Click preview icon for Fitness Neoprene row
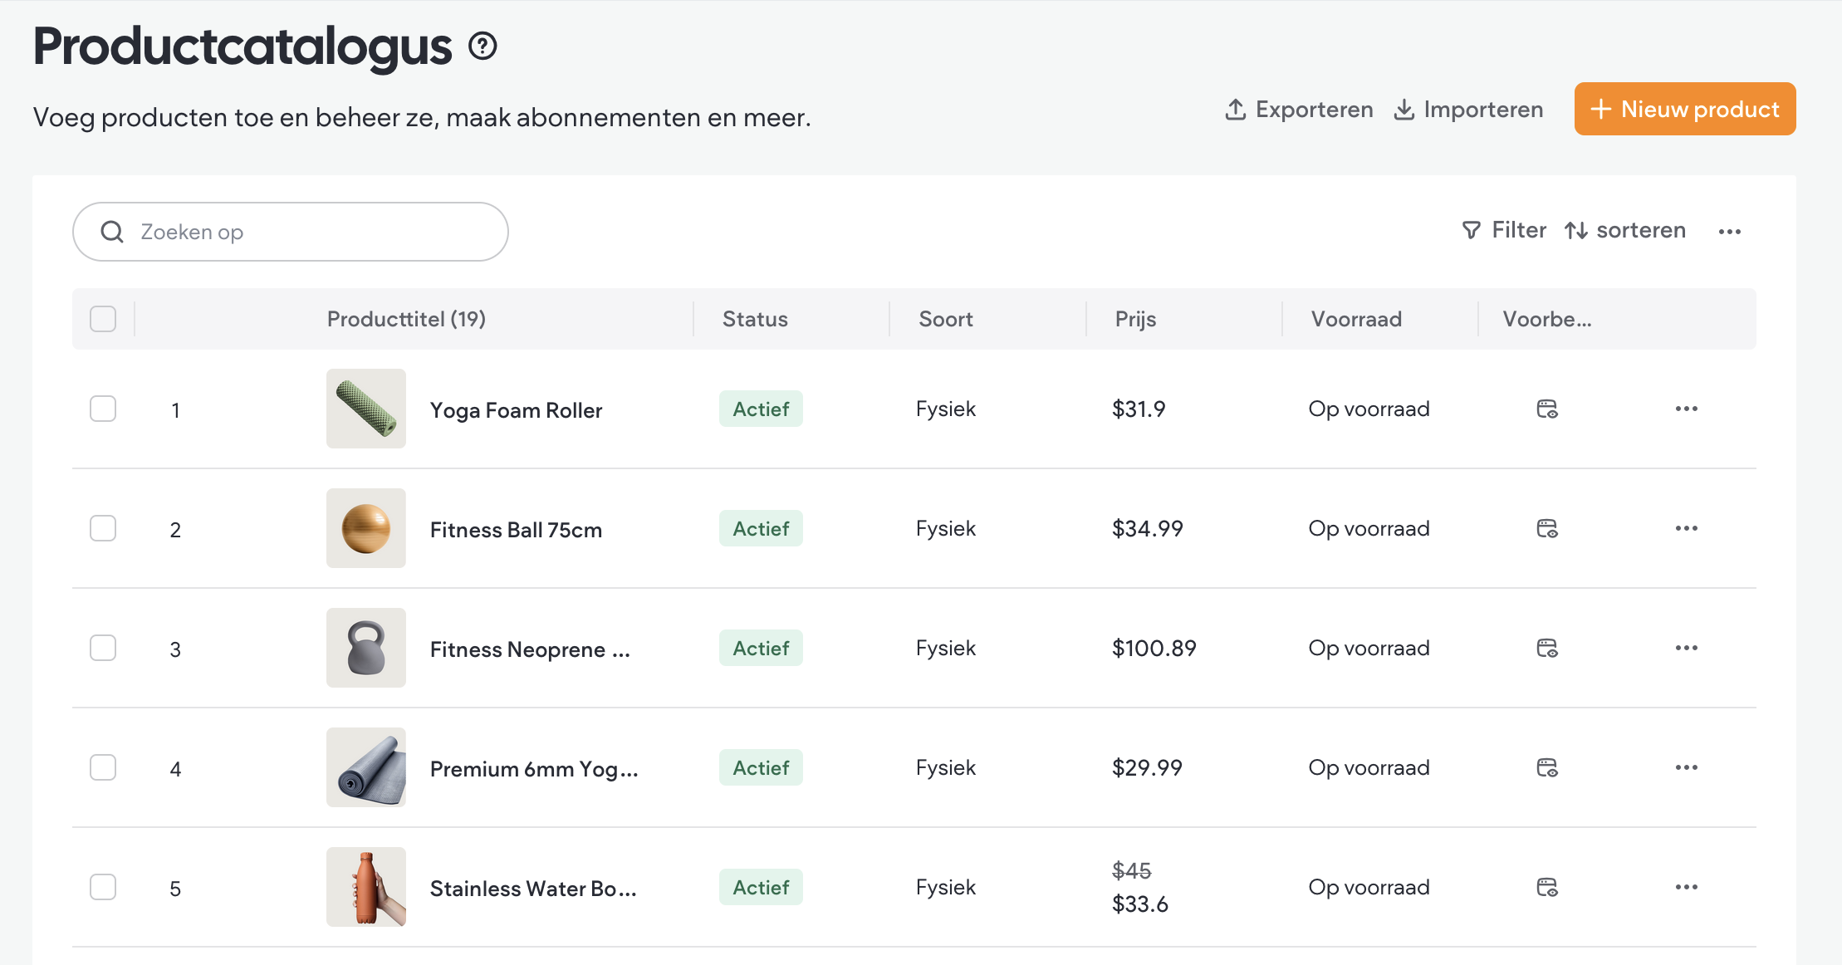The height and width of the screenshot is (965, 1842). pyautogui.click(x=1546, y=648)
